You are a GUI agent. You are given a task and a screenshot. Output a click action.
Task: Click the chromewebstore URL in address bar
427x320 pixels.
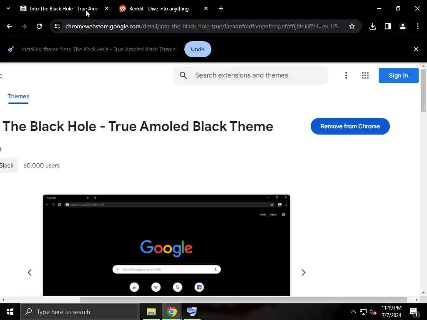(x=201, y=26)
